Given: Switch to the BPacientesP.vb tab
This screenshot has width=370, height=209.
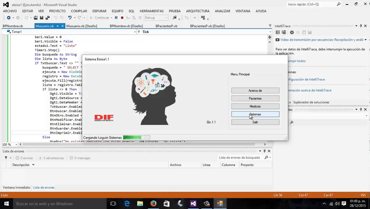Looking at the screenshot, I should coord(166,26).
